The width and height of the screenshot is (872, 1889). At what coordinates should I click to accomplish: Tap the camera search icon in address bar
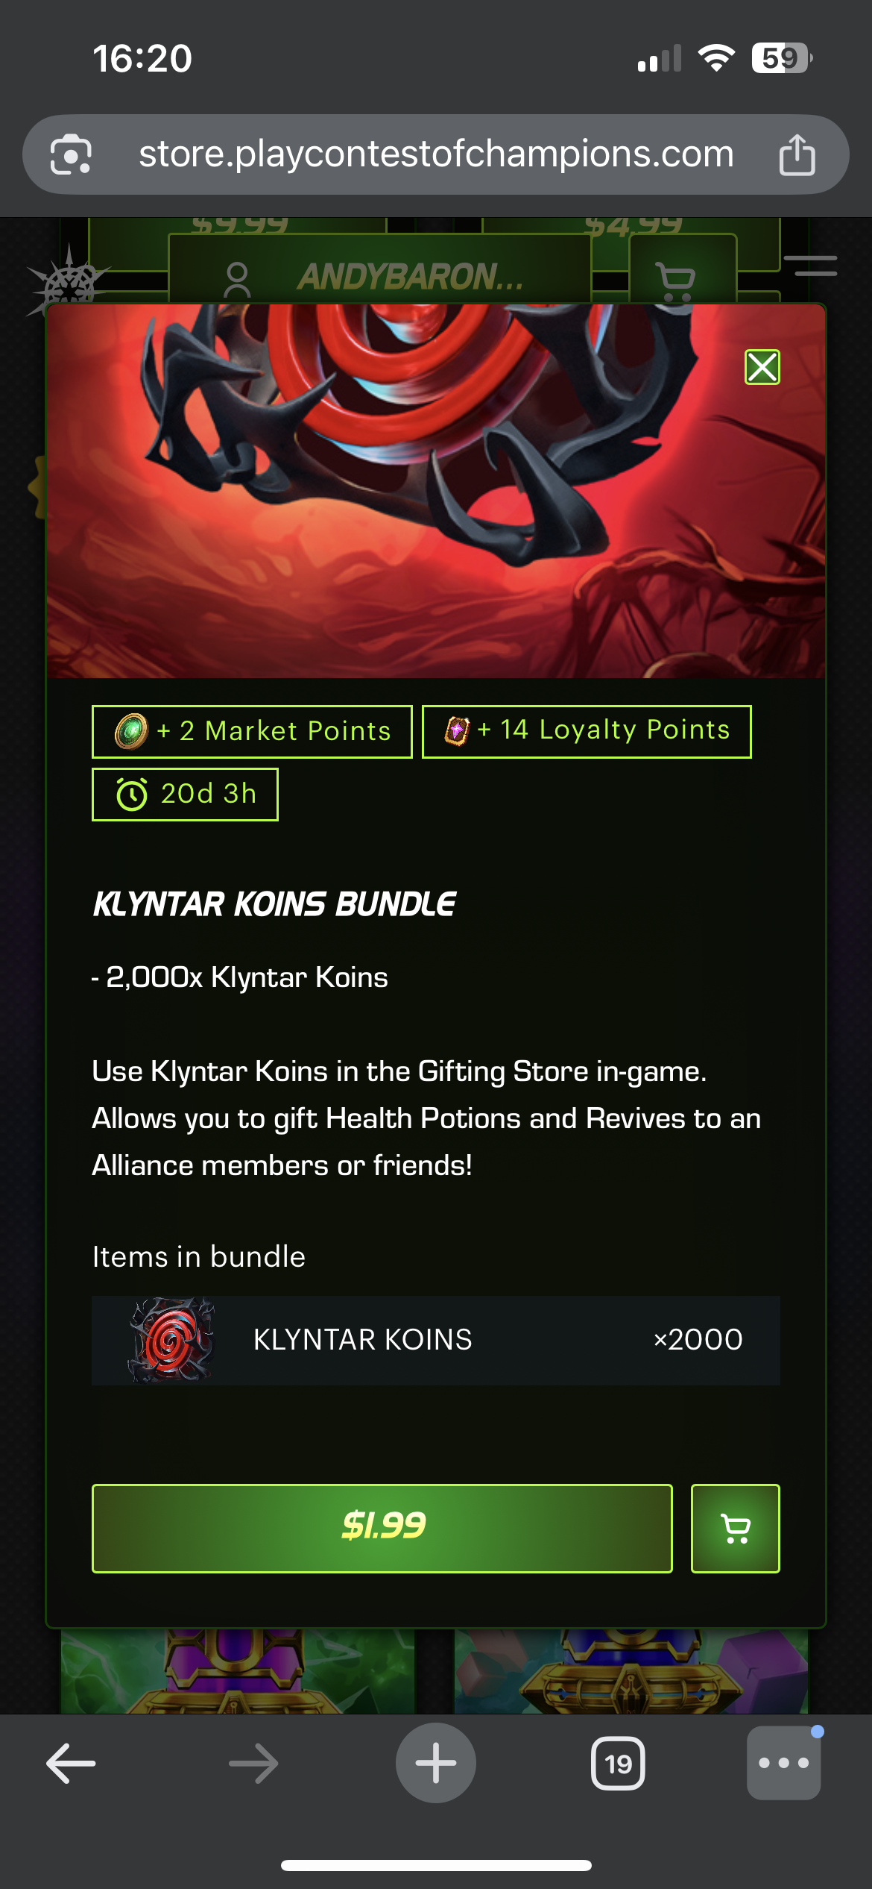(x=71, y=154)
